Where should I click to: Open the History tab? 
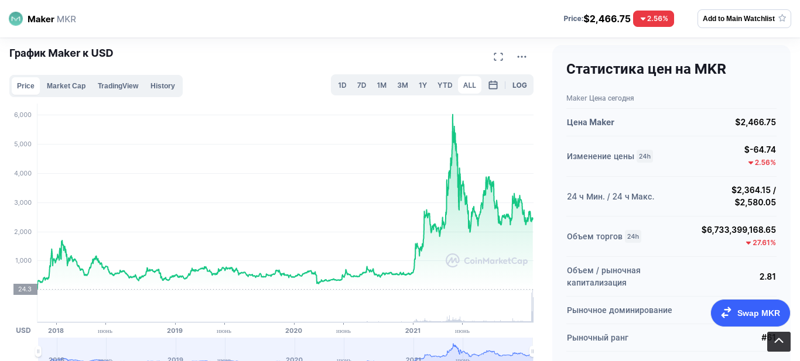pyautogui.click(x=163, y=86)
